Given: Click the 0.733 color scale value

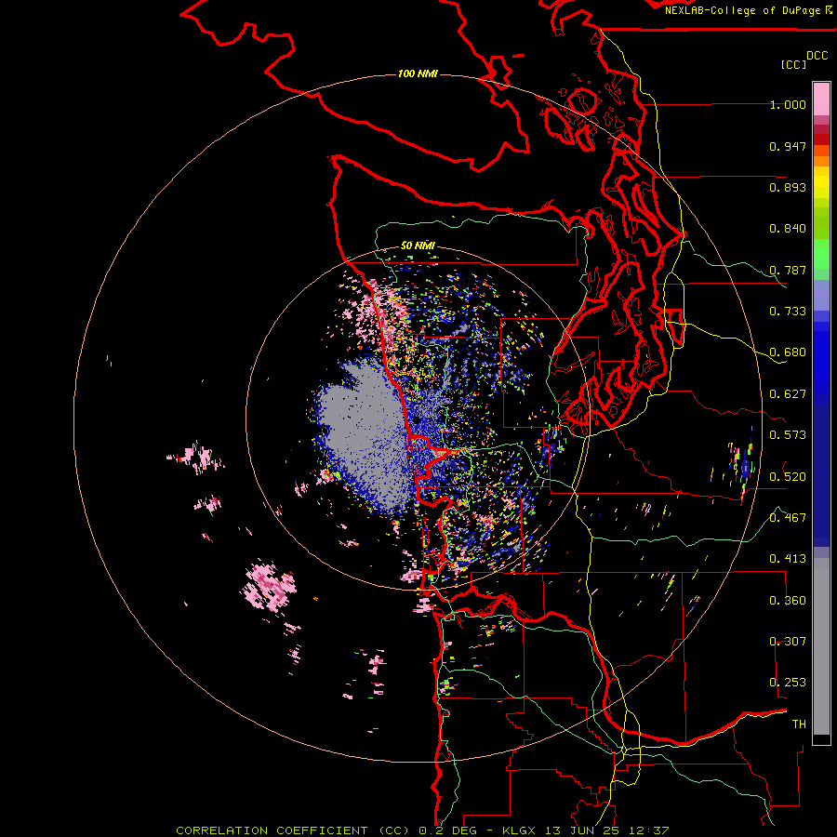Looking at the screenshot, I should pos(788,312).
